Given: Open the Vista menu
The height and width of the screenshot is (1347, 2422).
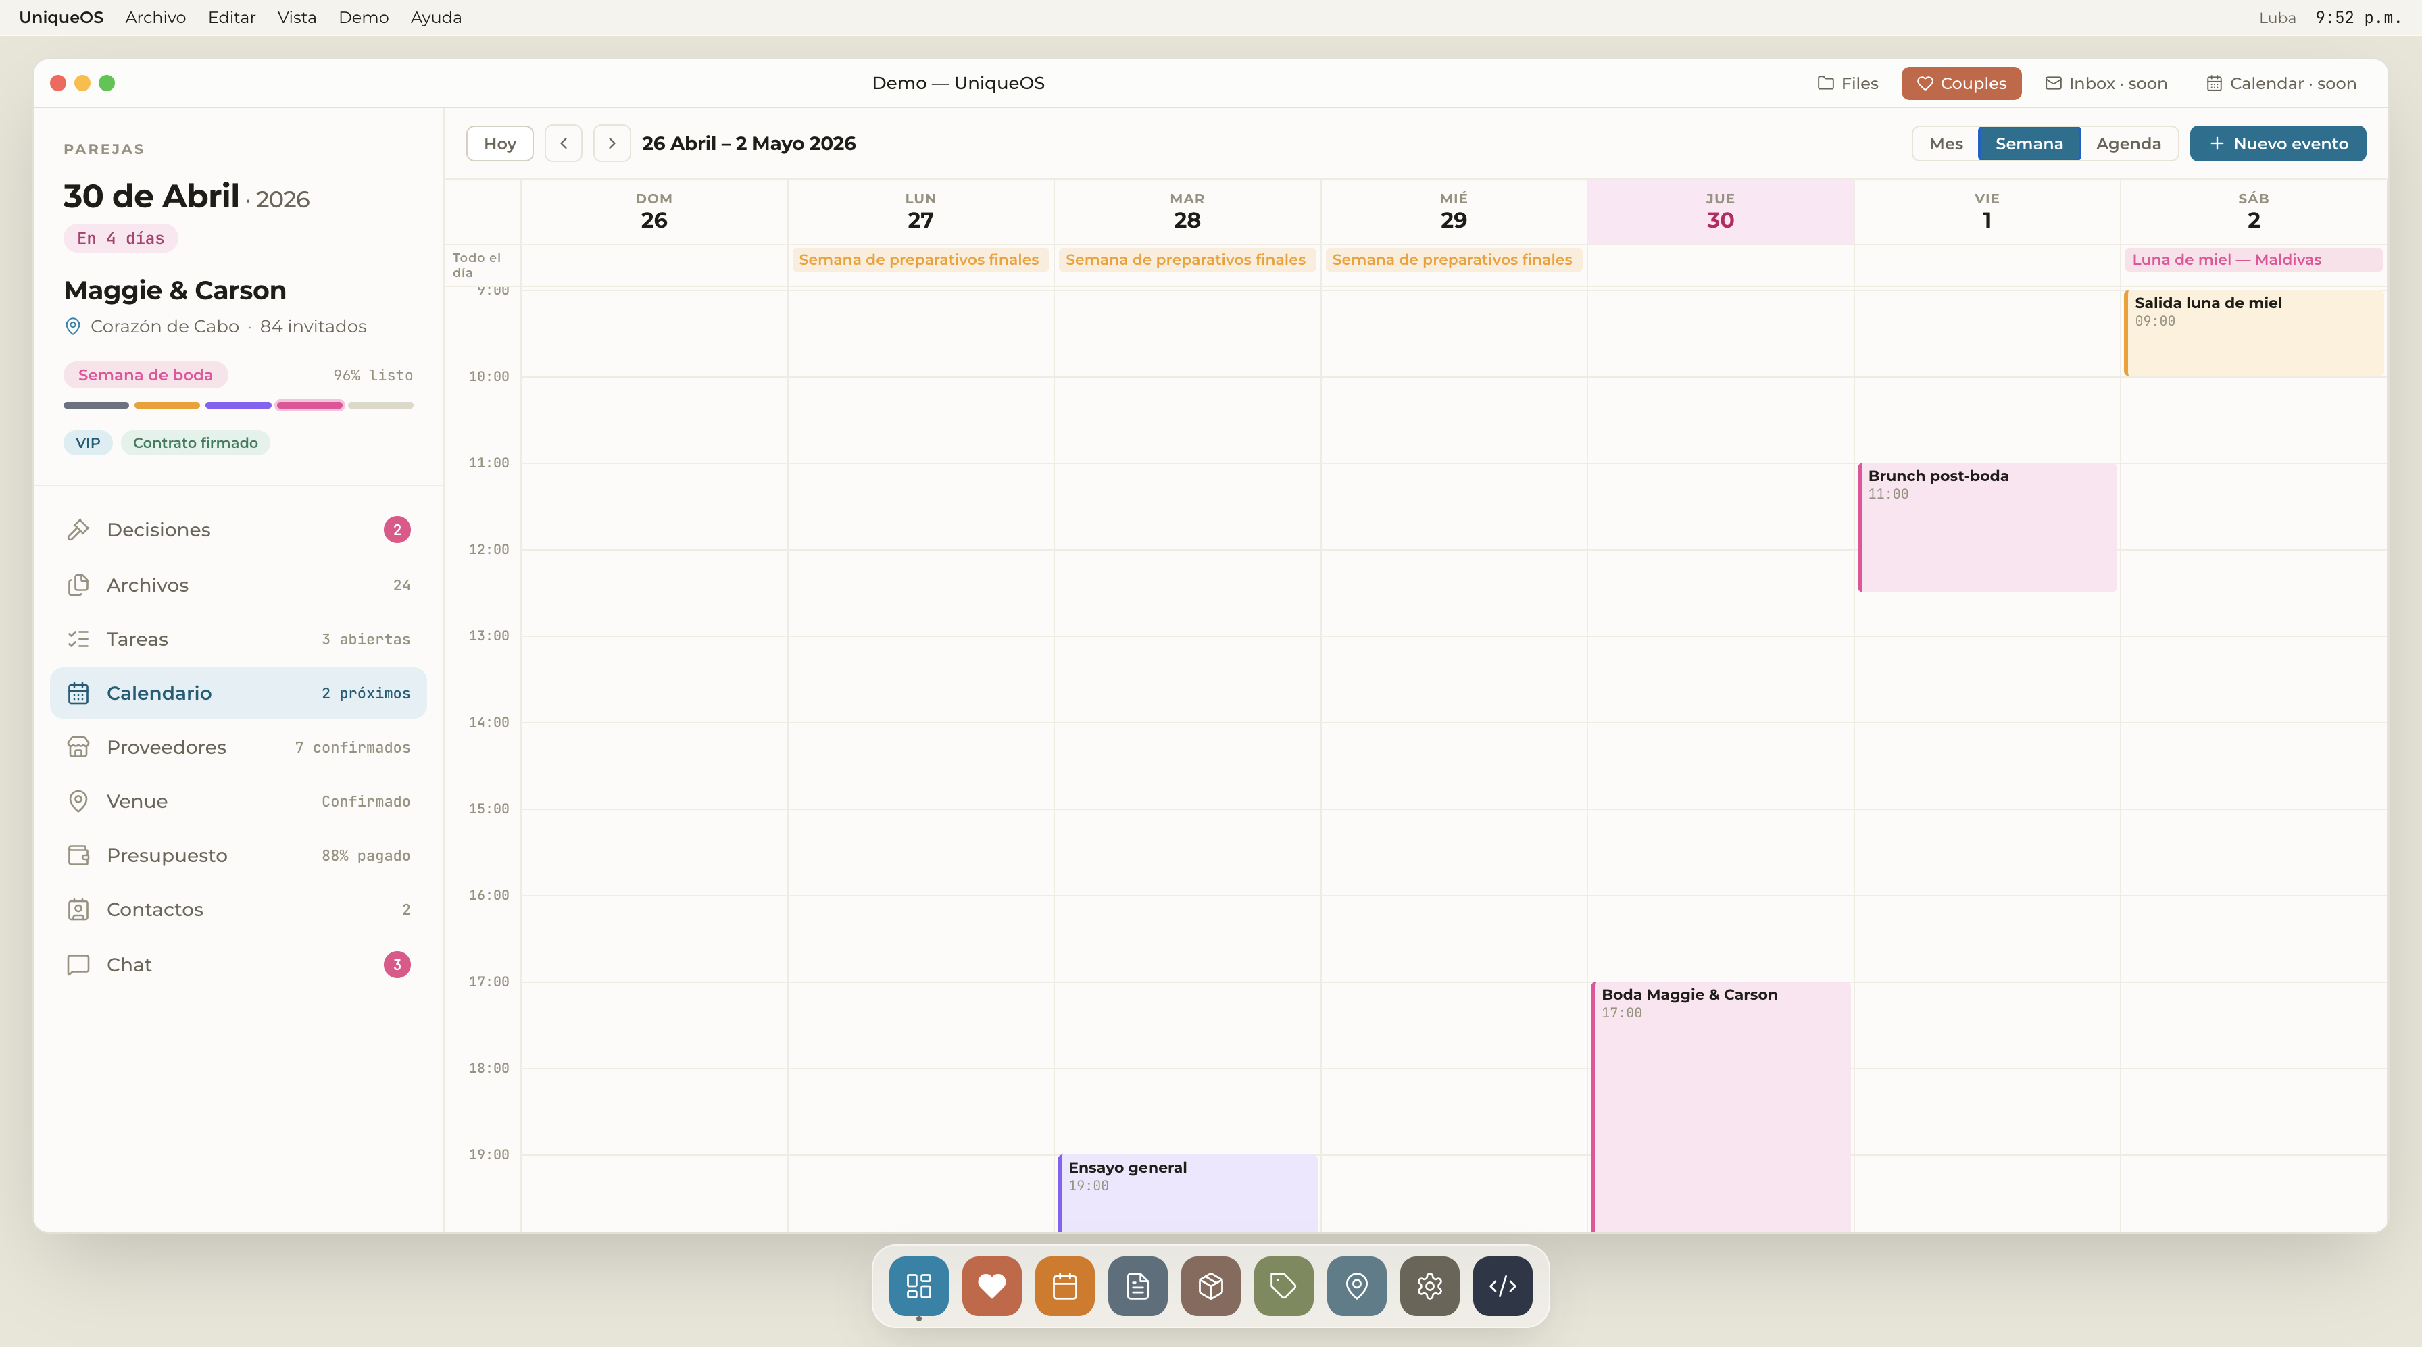Looking at the screenshot, I should pyautogui.click(x=296, y=17).
